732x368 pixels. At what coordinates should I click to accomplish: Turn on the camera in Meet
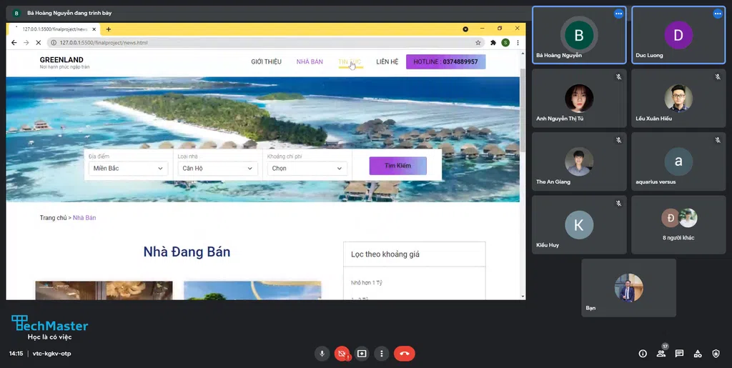coord(342,354)
